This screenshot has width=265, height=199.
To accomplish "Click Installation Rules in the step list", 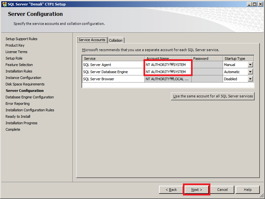I will (x=19, y=71).
